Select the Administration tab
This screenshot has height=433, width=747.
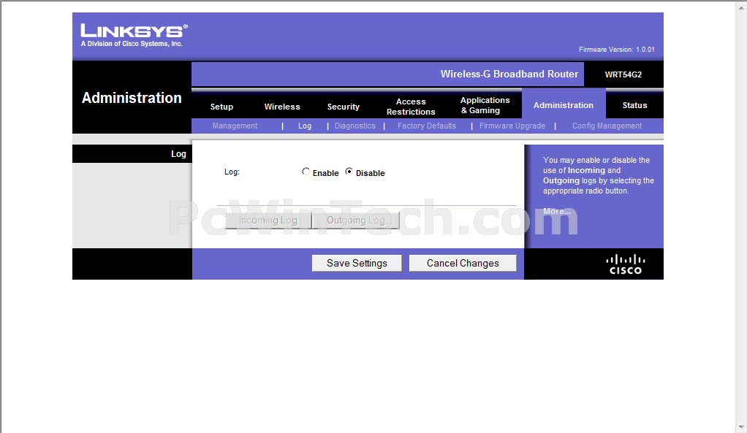point(564,105)
